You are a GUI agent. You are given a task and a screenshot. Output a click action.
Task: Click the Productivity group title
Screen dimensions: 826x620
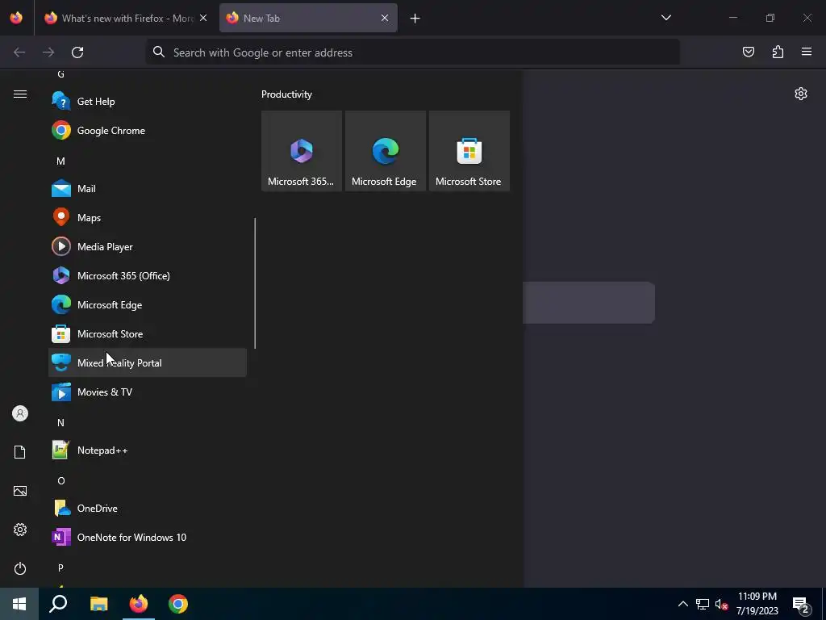click(x=286, y=94)
